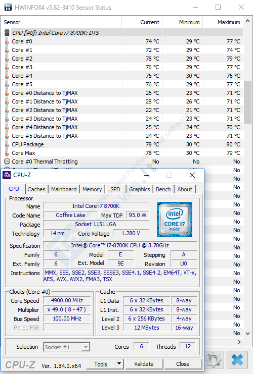Click the Maximum column header

point(223,22)
